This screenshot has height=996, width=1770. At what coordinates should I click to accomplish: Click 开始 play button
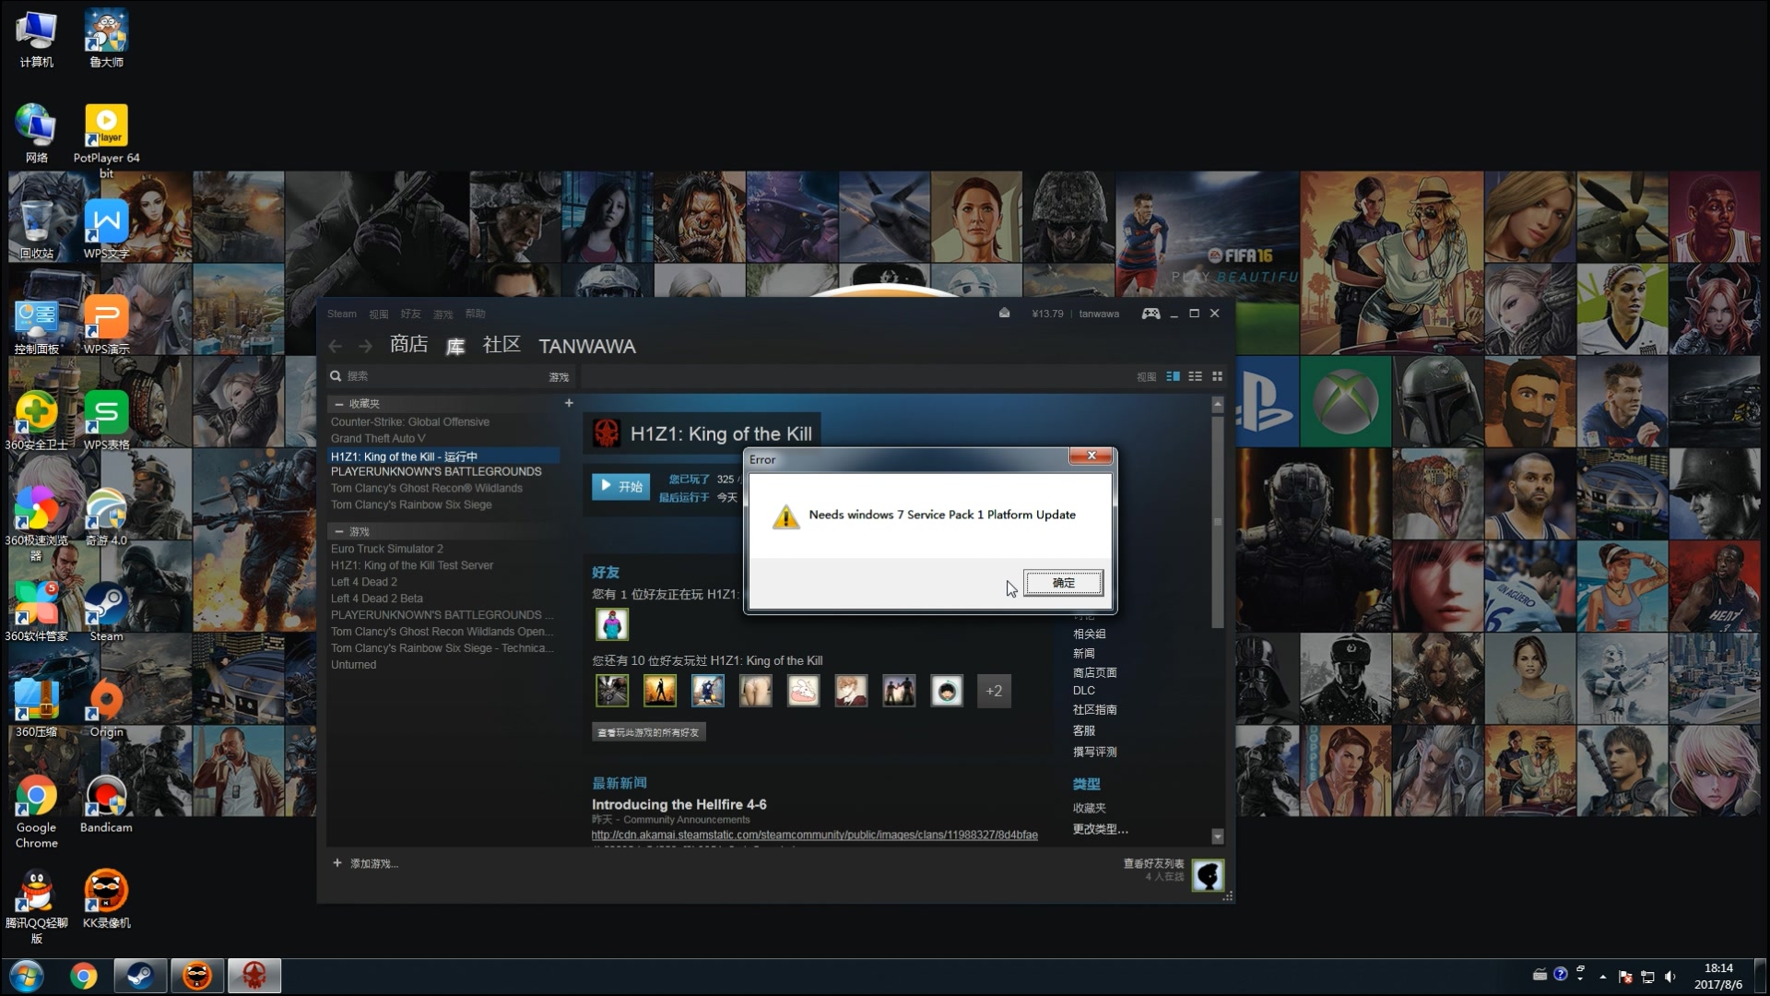(x=620, y=487)
